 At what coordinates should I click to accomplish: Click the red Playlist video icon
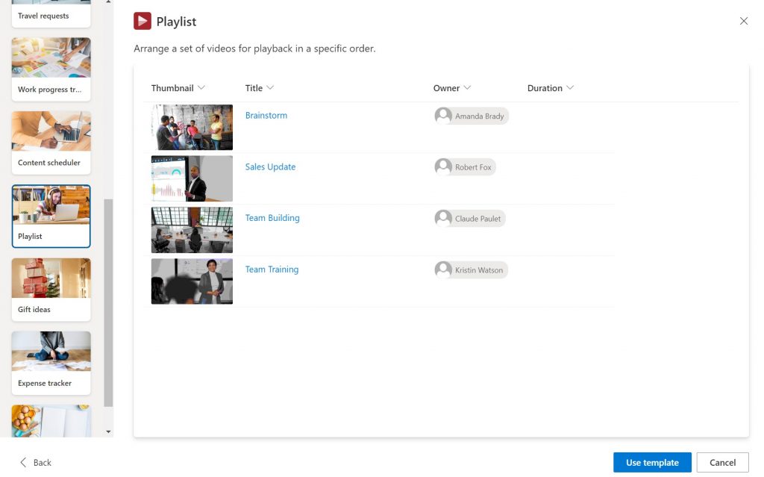(142, 21)
